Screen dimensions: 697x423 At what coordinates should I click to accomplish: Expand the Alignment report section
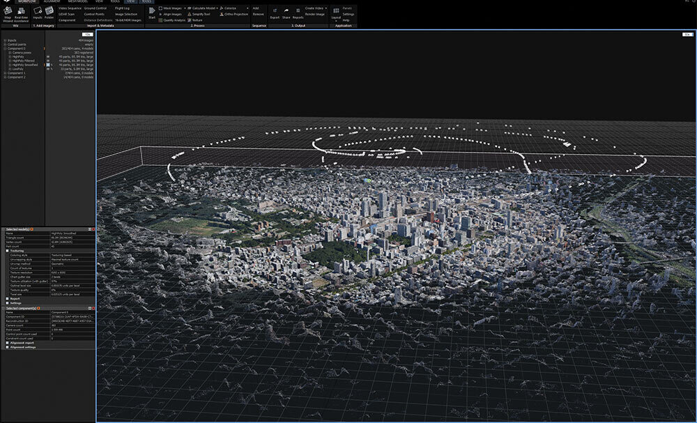click(7, 343)
